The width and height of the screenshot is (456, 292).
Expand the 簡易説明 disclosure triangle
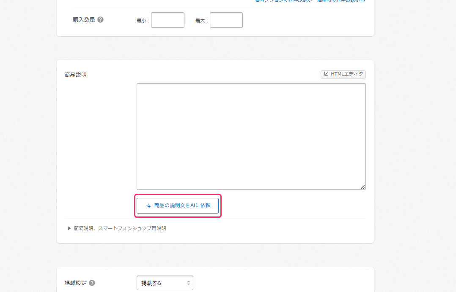(69, 228)
